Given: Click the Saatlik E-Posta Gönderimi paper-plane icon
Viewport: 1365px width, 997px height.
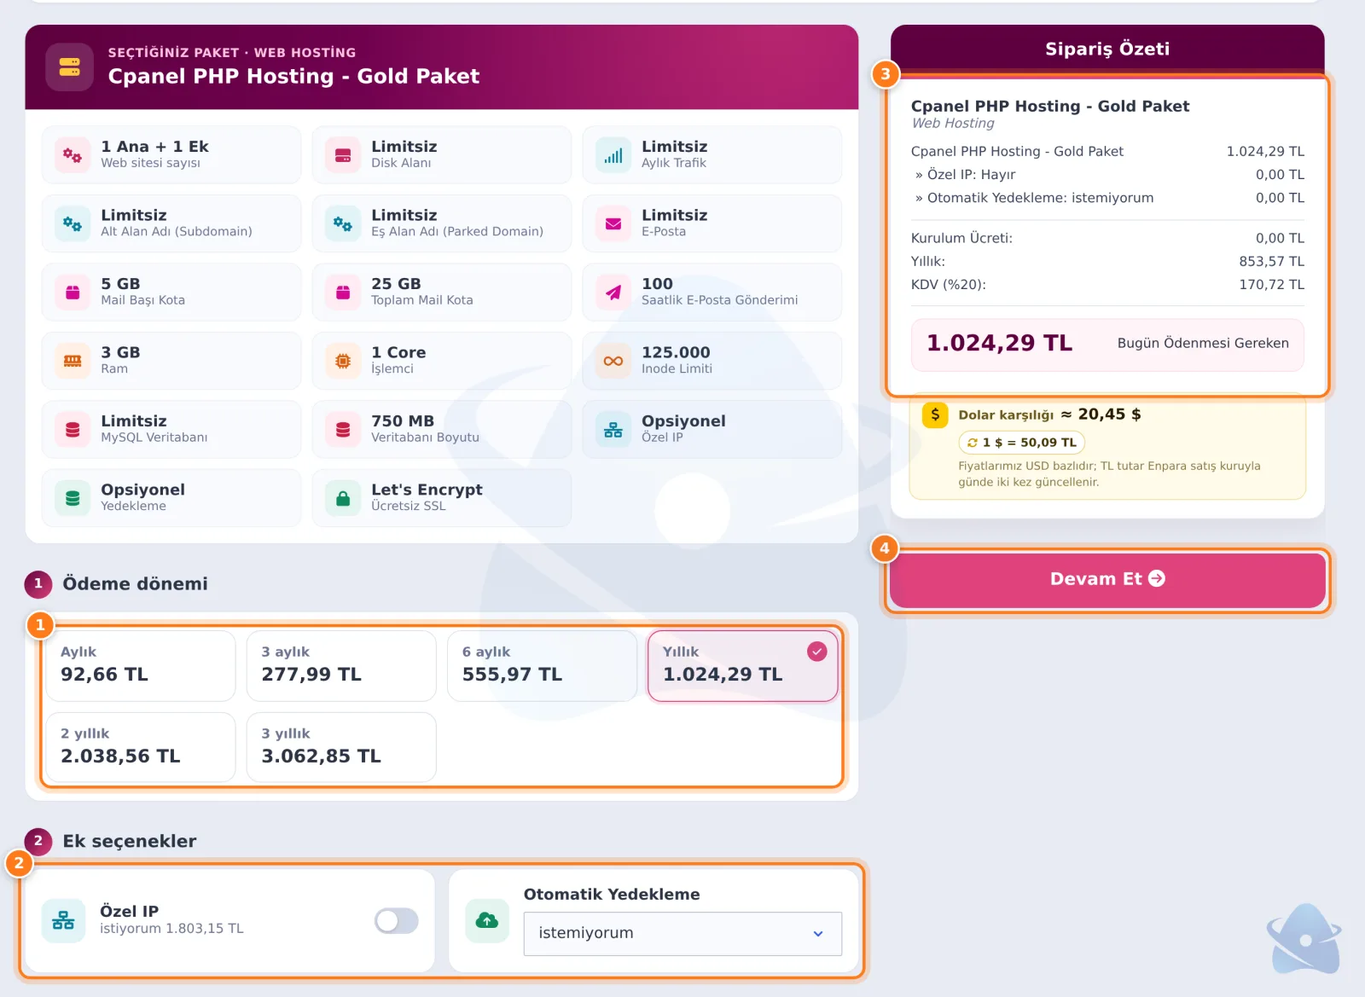Looking at the screenshot, I should (x=613, y=293).
